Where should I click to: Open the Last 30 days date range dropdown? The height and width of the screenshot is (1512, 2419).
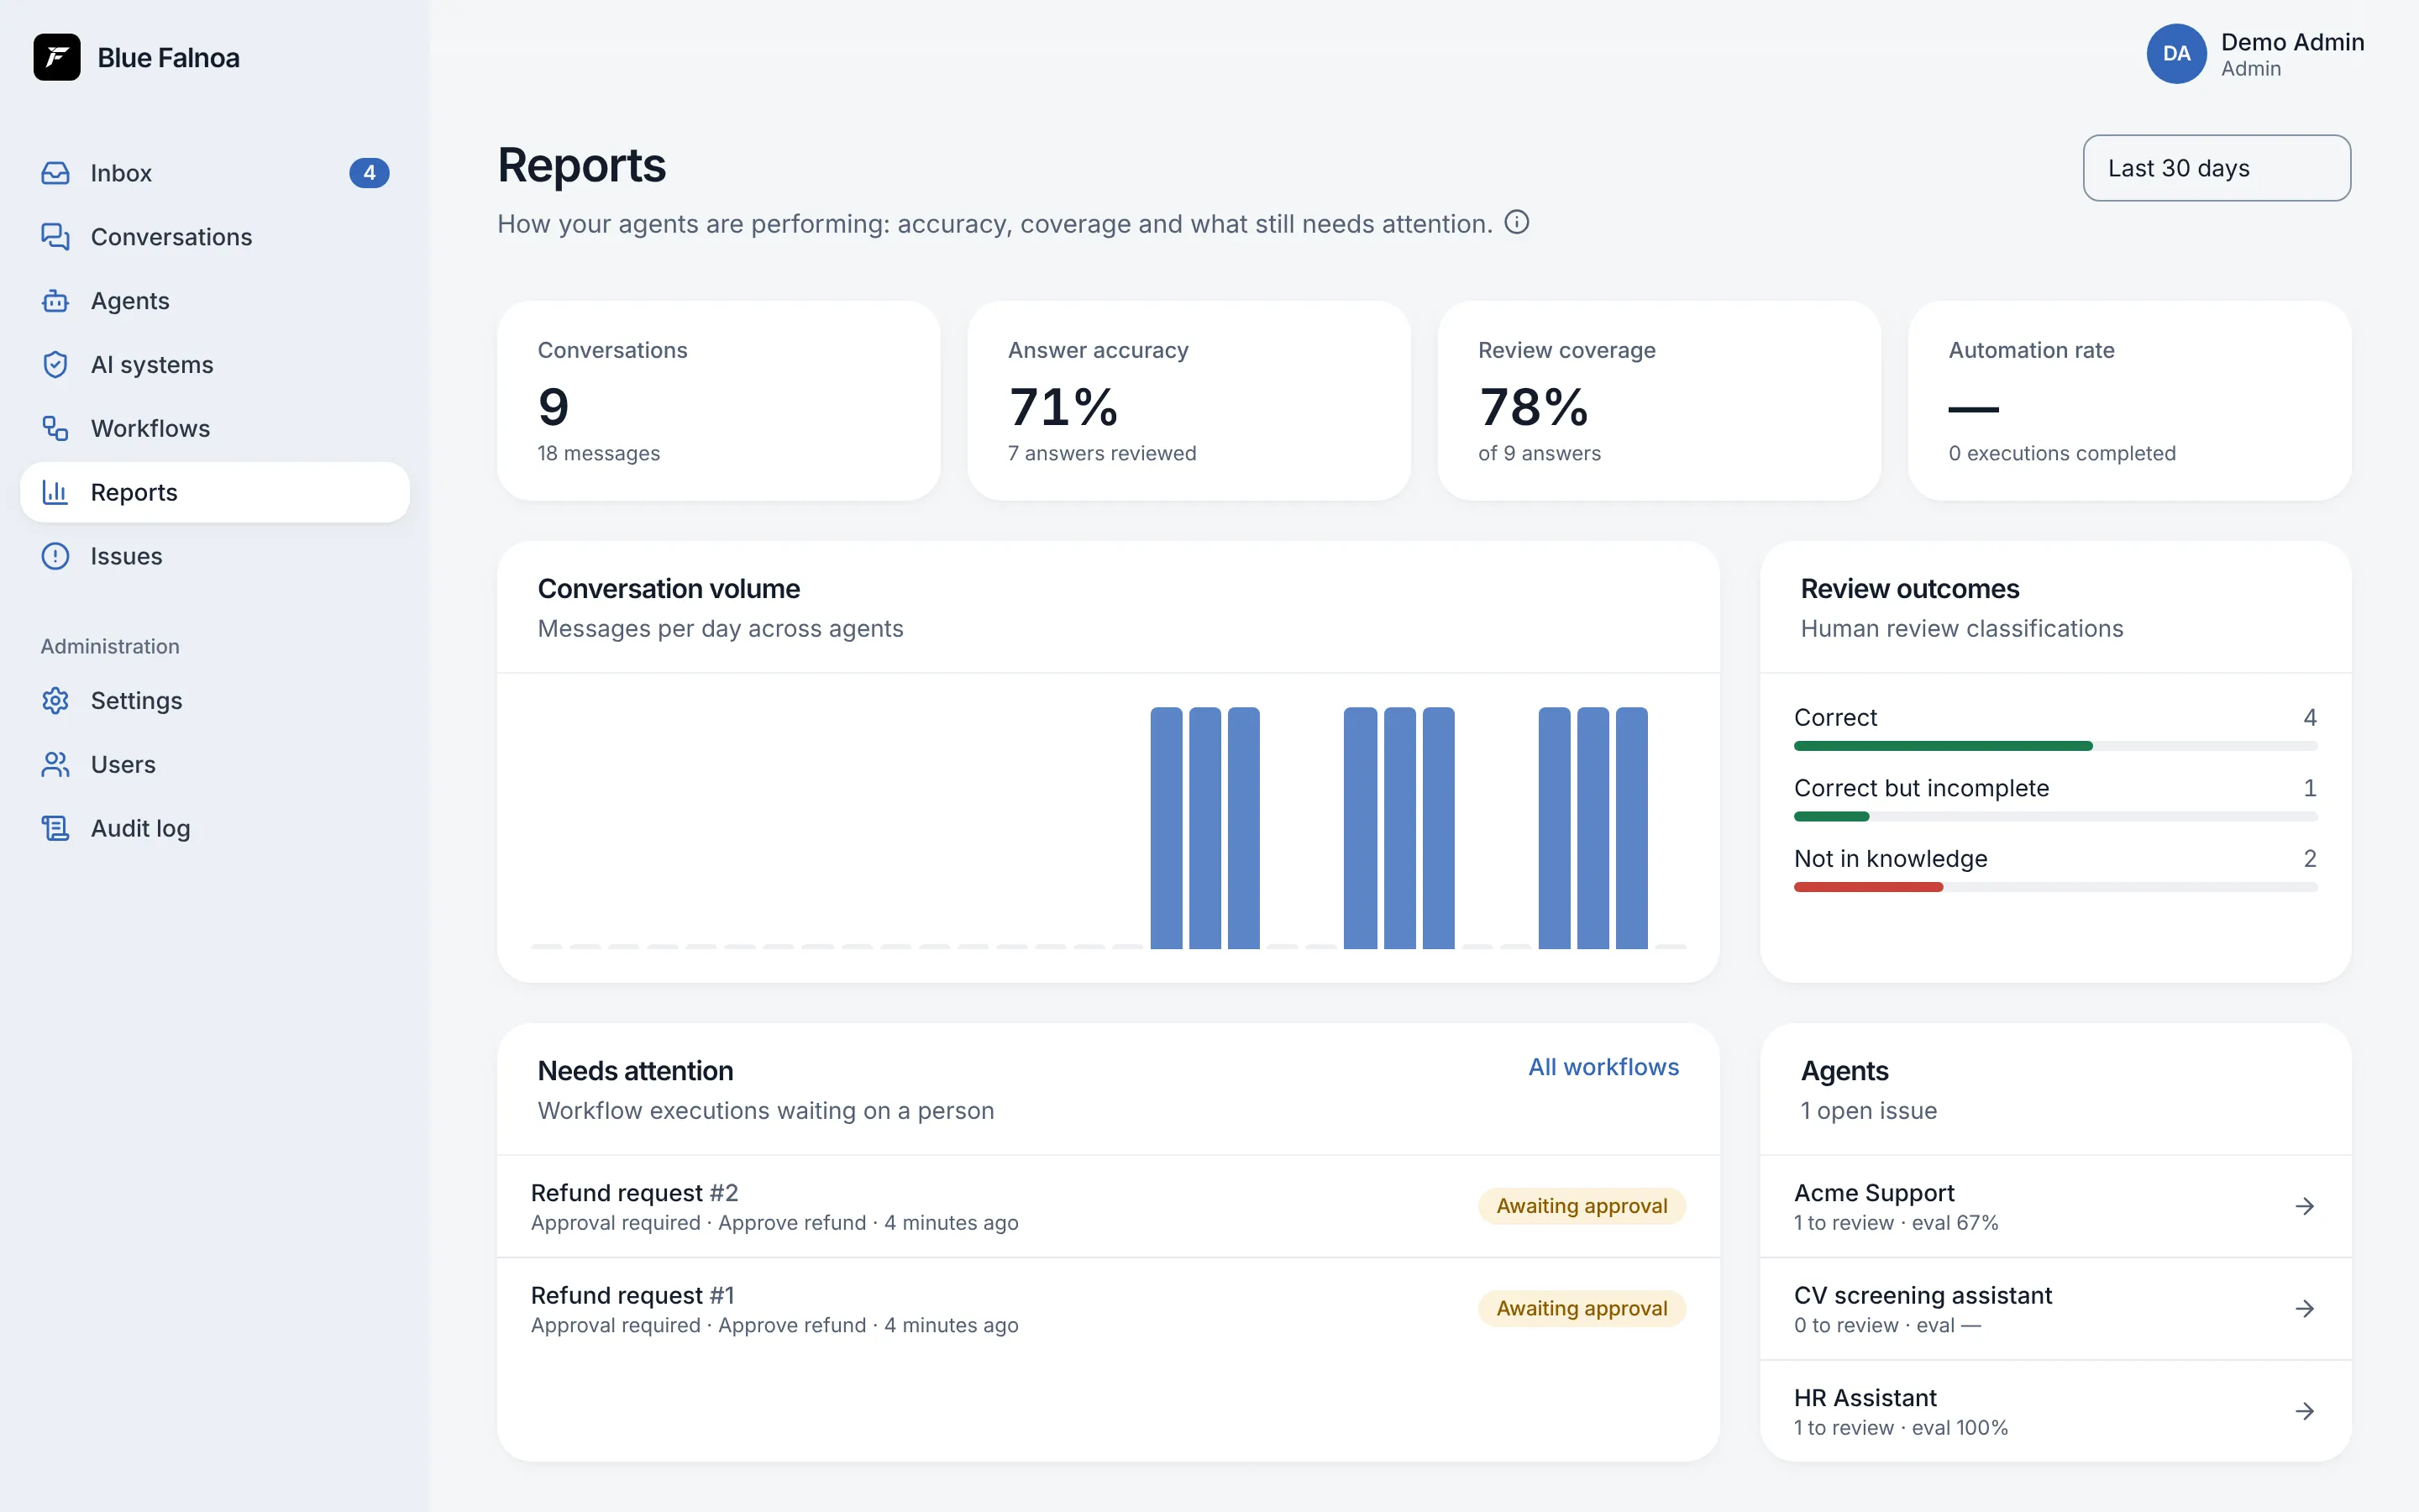[x=2216, y=168]
